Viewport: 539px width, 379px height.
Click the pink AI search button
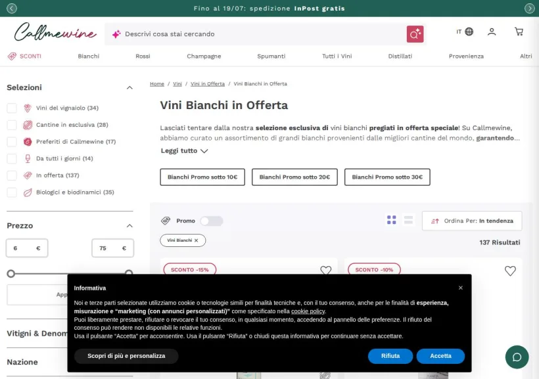pos(415,34)
